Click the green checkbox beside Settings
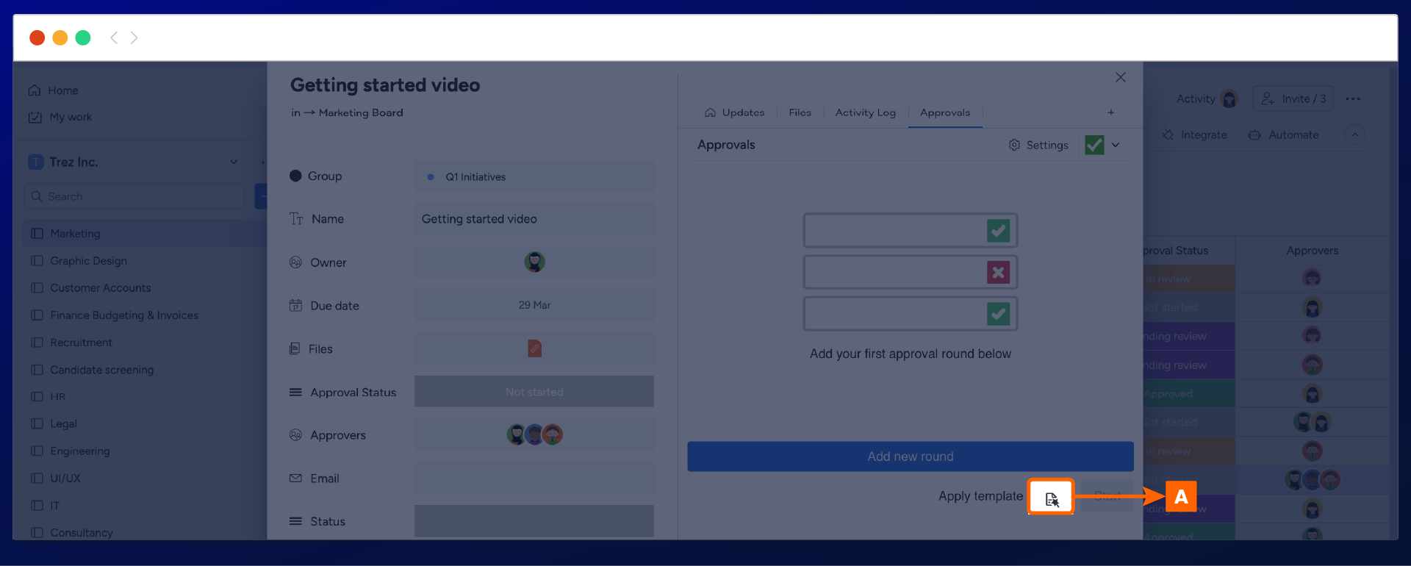Screen dimensions: 1411x566 pos(1094,145)
